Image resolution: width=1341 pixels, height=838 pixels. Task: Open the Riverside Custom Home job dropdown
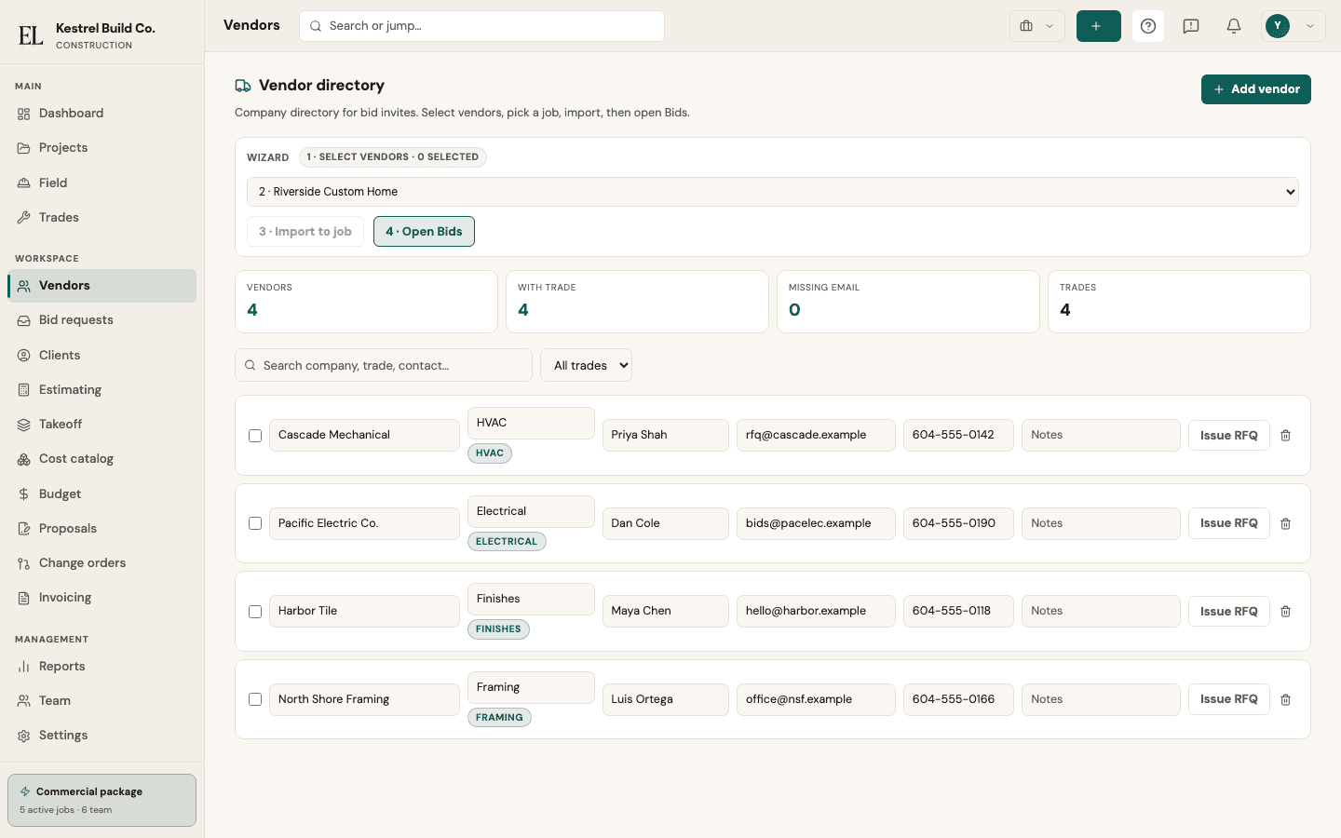[x=773, y=192]
